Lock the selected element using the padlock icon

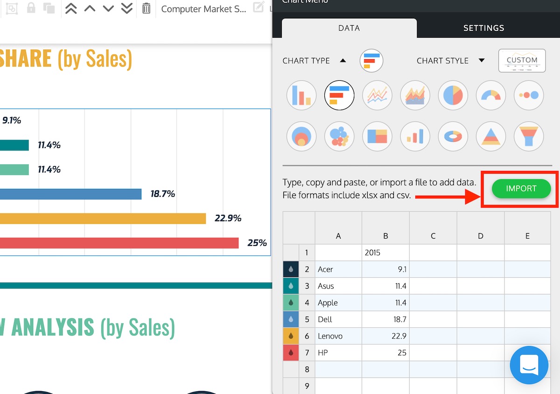31,8
